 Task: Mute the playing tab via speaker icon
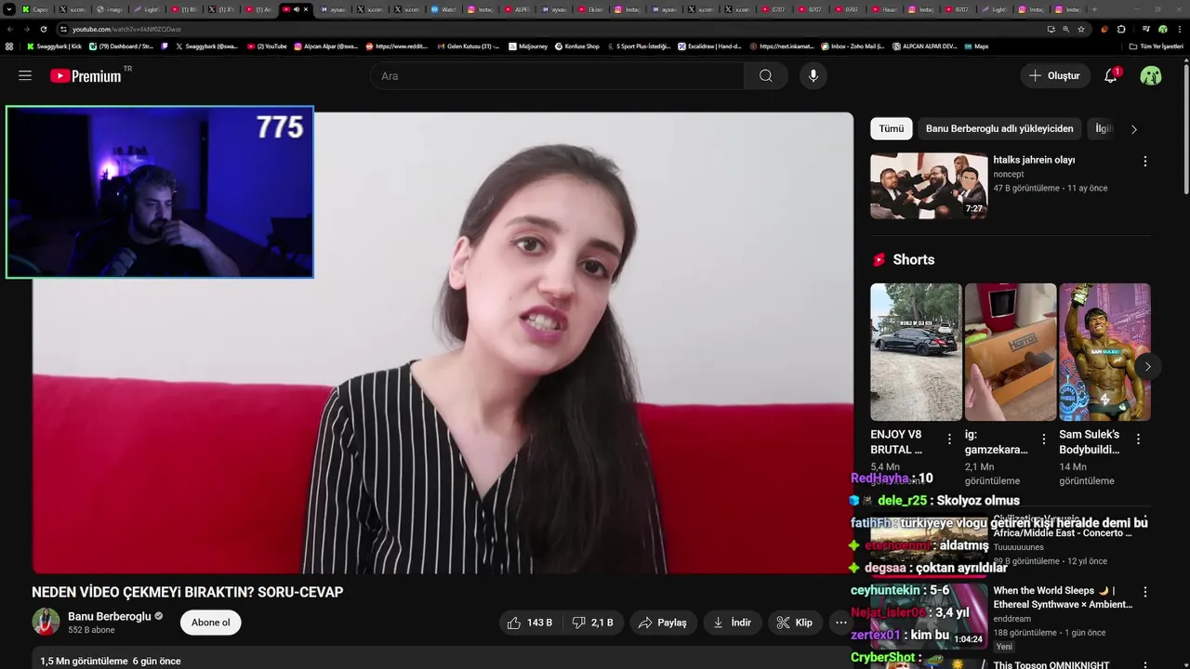pyautogui.click(x=297, y=9)
